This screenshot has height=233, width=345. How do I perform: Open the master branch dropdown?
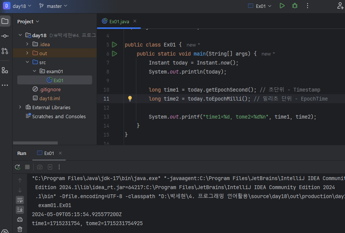pos(54,6)
